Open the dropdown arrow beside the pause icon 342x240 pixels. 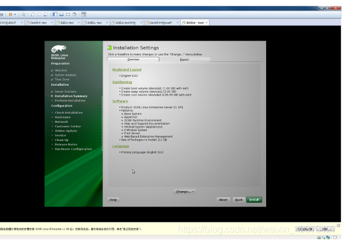[x=15, y=15]
